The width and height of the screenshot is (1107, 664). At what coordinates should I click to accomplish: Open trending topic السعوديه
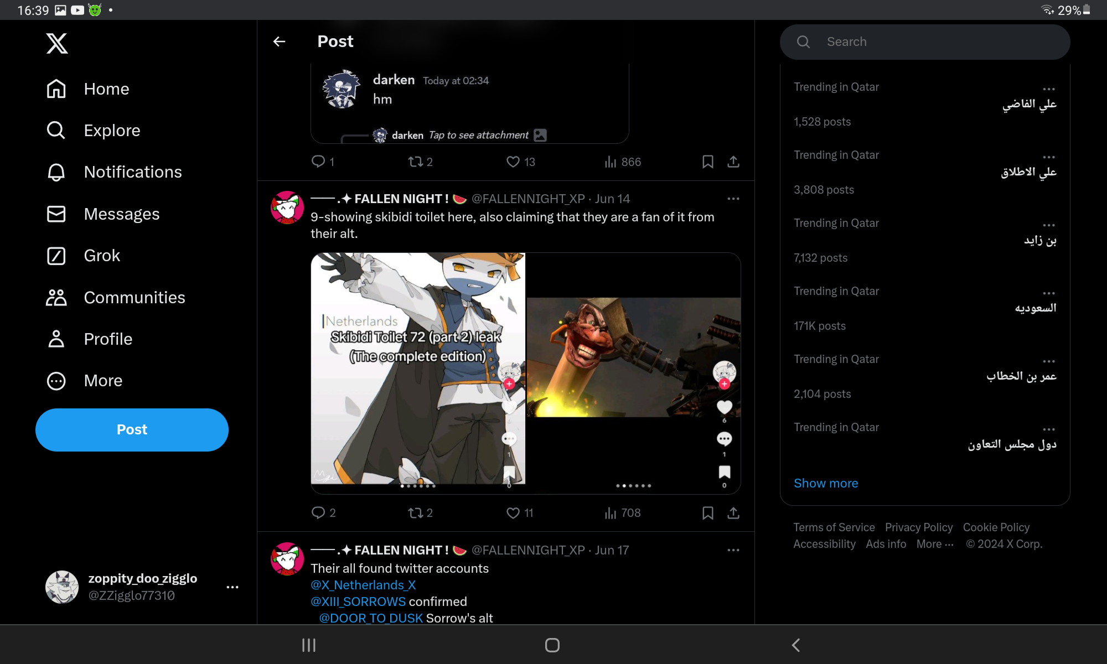(1036, 308)
